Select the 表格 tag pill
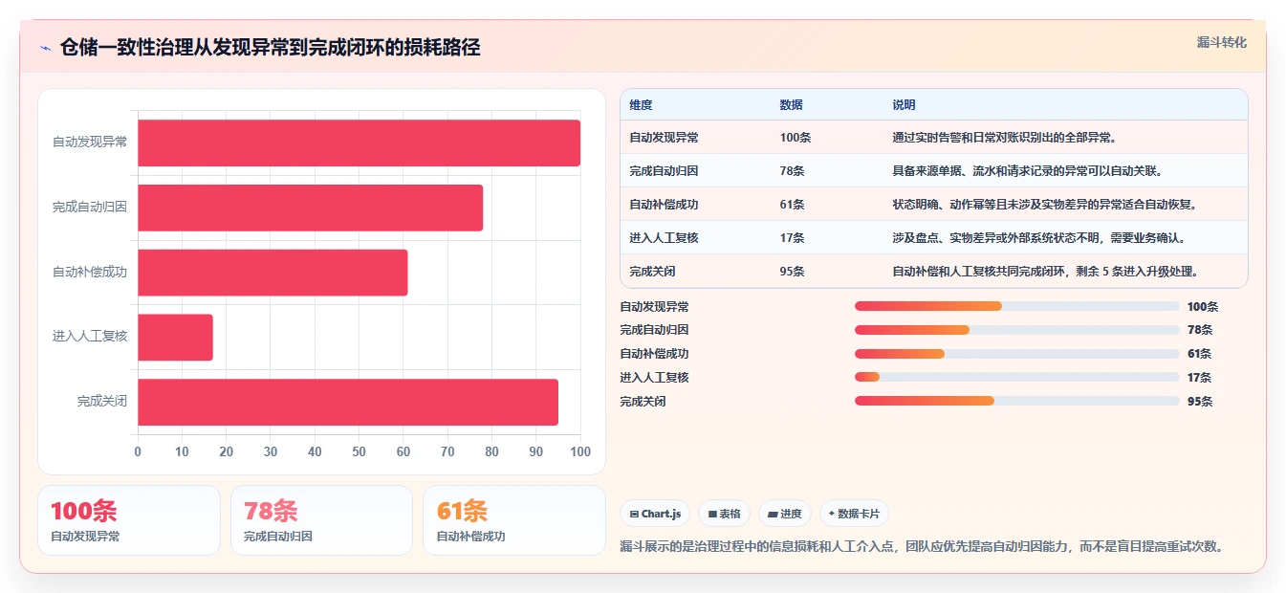 coord(725,514)
